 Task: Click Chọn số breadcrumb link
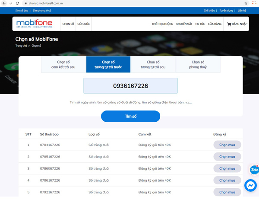36,46
